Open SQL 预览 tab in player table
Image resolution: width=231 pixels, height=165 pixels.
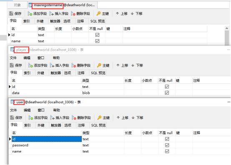click(x=98, y=73)
